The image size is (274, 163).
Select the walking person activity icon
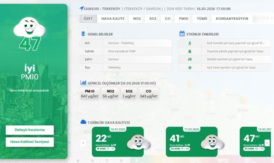click(x=190, y=43)
